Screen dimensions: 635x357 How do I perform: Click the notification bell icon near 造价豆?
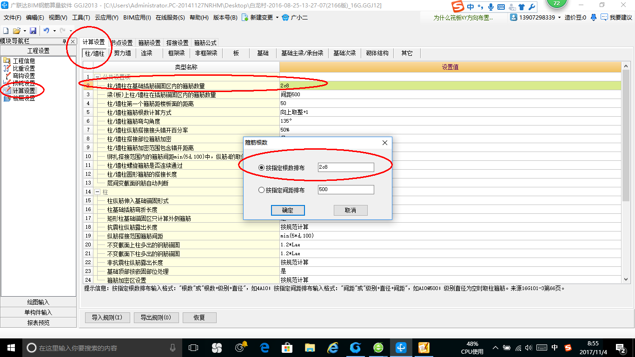coord(594,18)
